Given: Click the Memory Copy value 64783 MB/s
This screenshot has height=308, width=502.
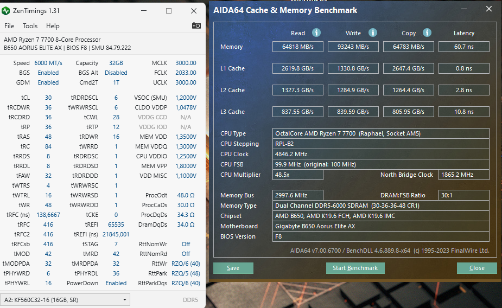Looking at the screenshot, I should click(409, 47).
